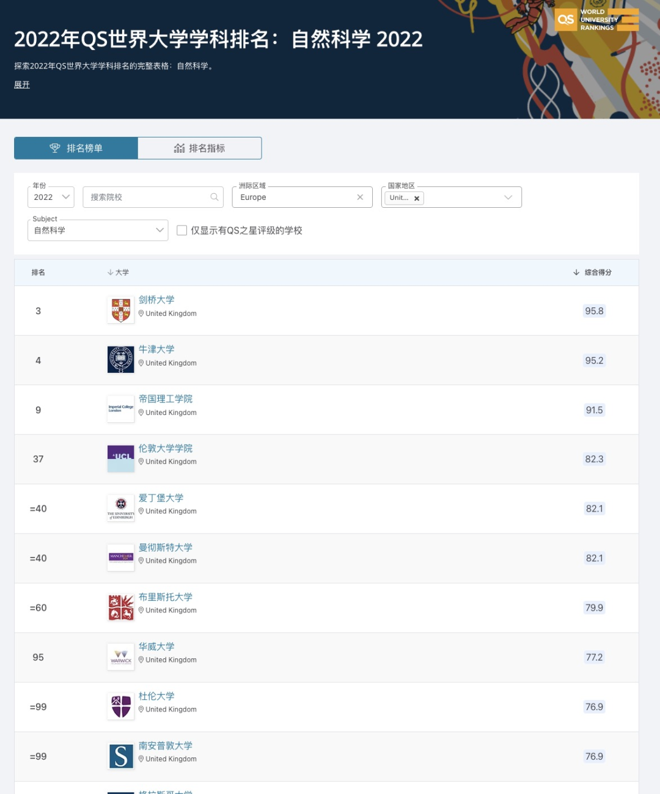Open the 洲际区域 Europe dropdown
The height and width of the screenshot is (794, 660).
coord(302,197)
